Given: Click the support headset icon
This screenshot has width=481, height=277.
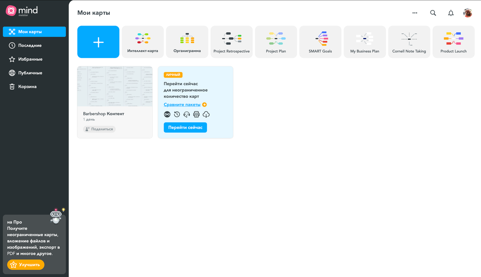Looking at the screenshot, I should 186,114.
